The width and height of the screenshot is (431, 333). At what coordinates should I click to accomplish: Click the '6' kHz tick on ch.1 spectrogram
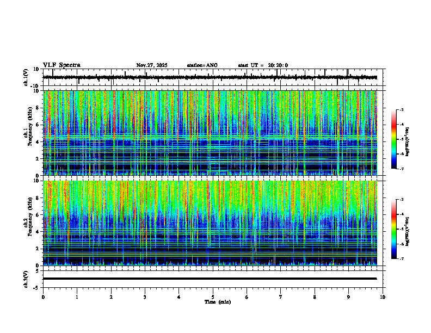pyautogui.click(x=38, y=125)
